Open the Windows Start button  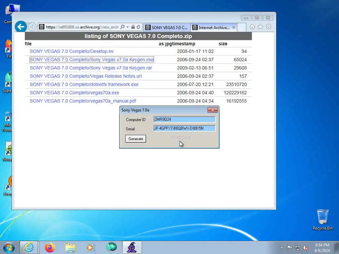coord(9,247)
